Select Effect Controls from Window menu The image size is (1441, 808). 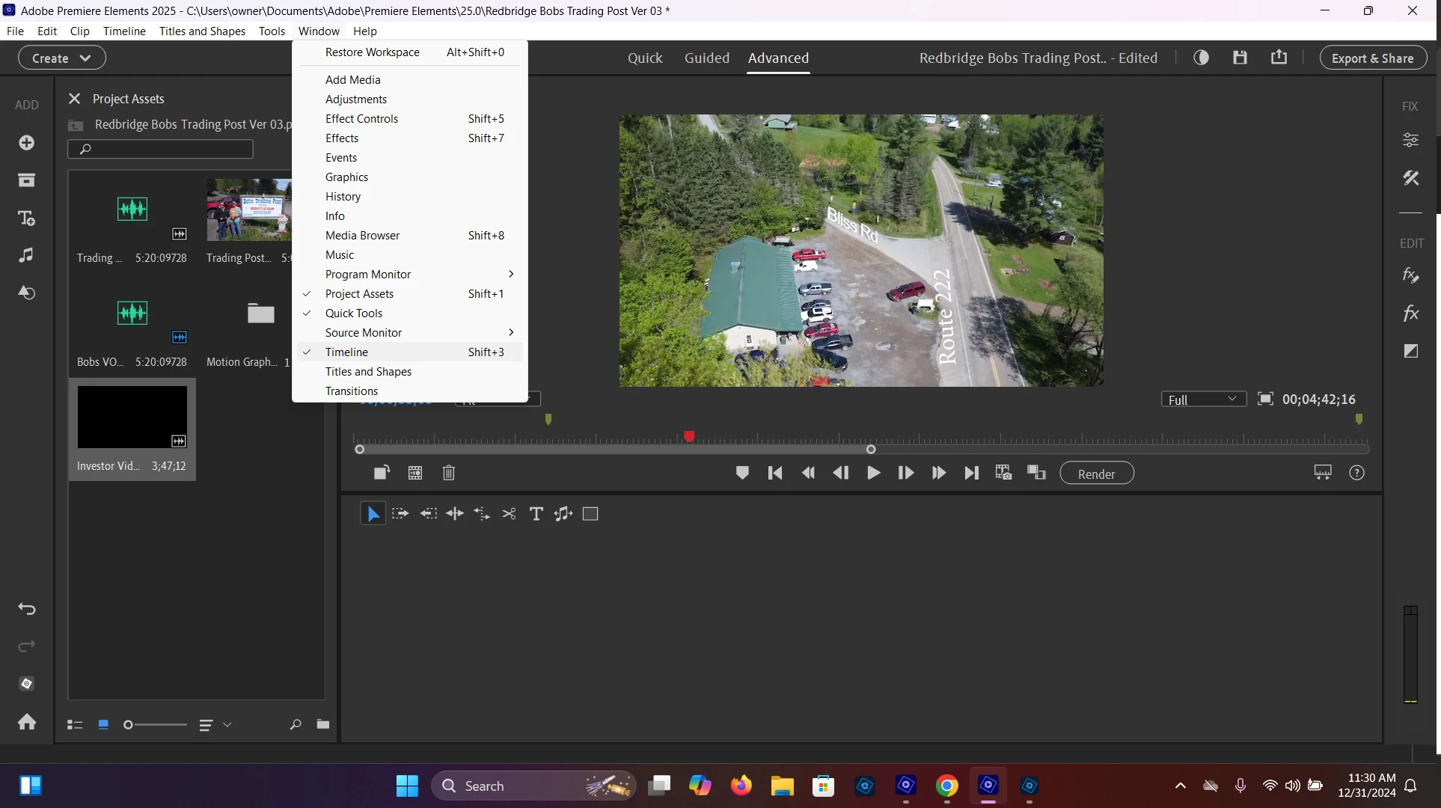click(x=361, y=119)
